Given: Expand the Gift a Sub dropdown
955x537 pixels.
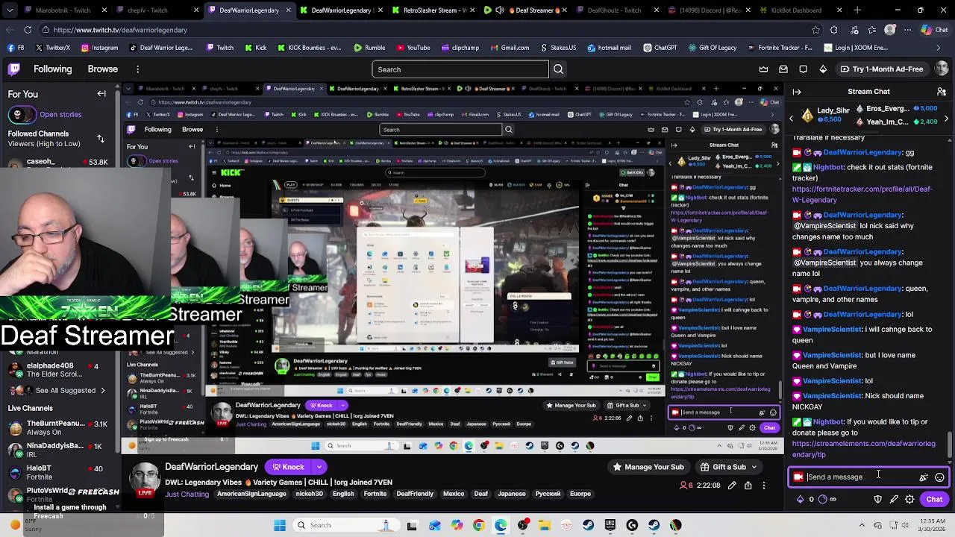Looking at the screenshot, I should point(728,467).
